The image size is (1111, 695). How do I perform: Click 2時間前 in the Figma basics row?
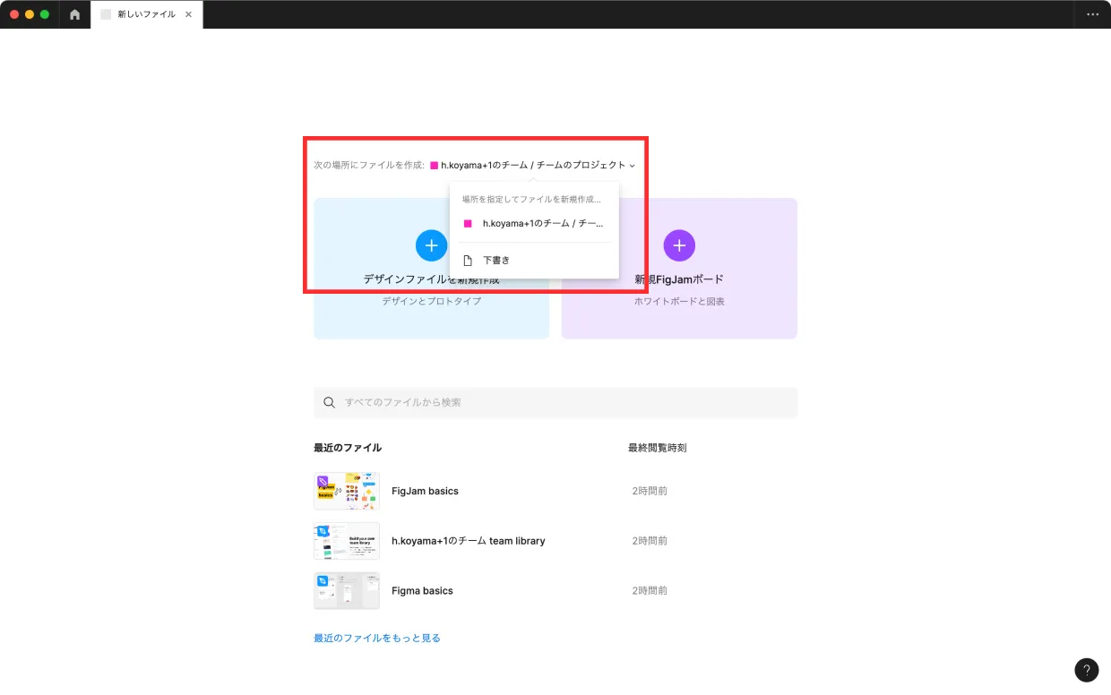pyautogui.click(x=650, y=591)
